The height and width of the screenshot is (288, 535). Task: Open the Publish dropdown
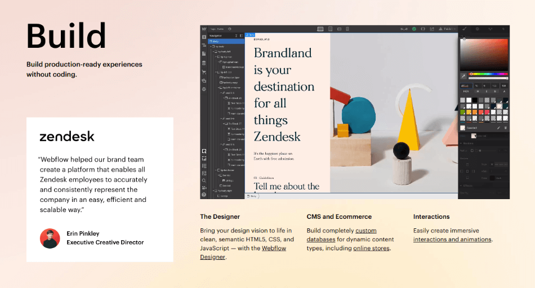point(447,29)
